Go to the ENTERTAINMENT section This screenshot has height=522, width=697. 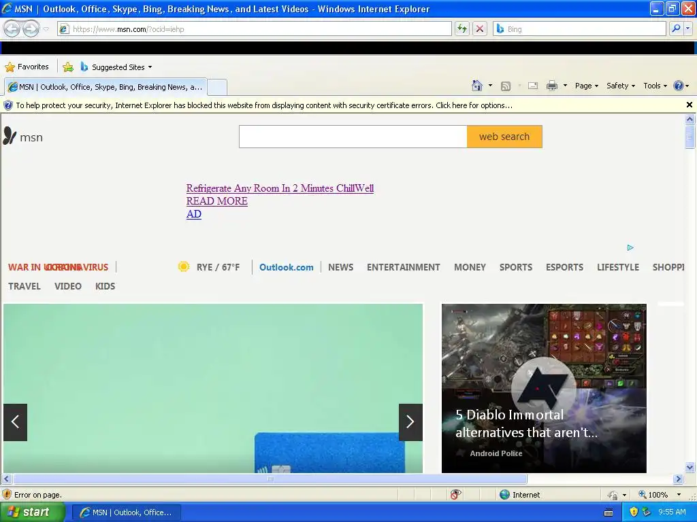pos(403,267)
